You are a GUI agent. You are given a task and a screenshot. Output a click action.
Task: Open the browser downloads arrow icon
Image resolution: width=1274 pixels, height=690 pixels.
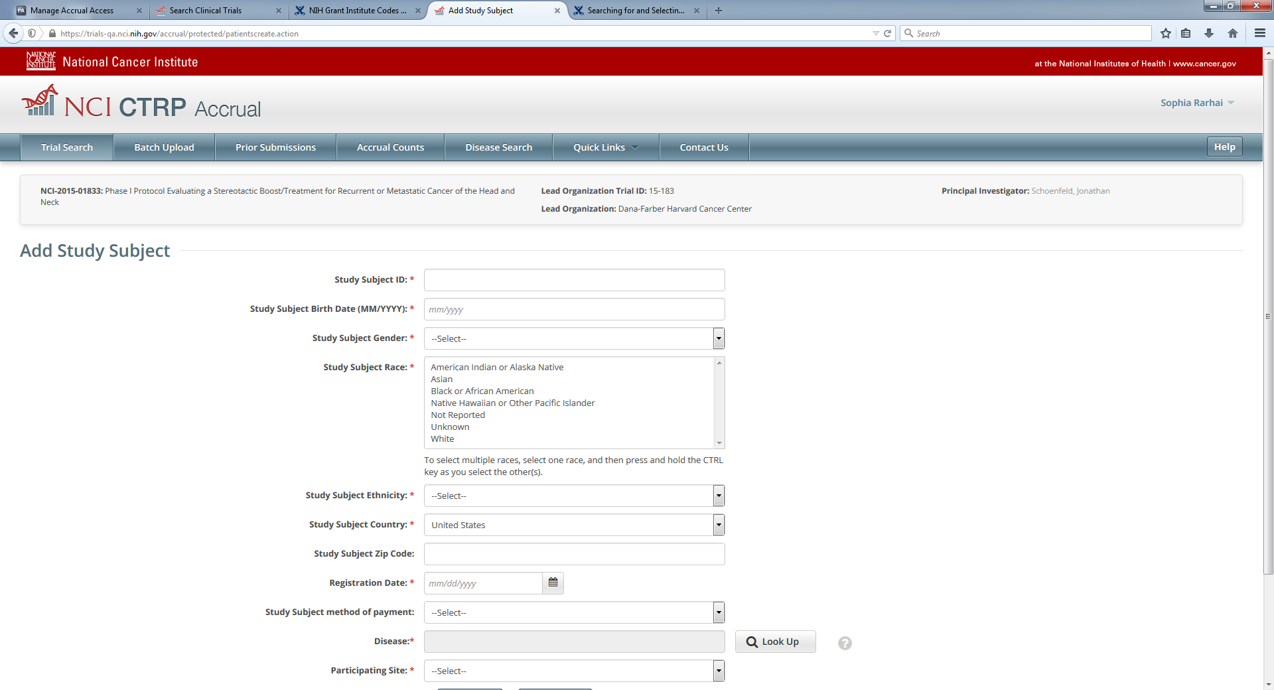1209,33
